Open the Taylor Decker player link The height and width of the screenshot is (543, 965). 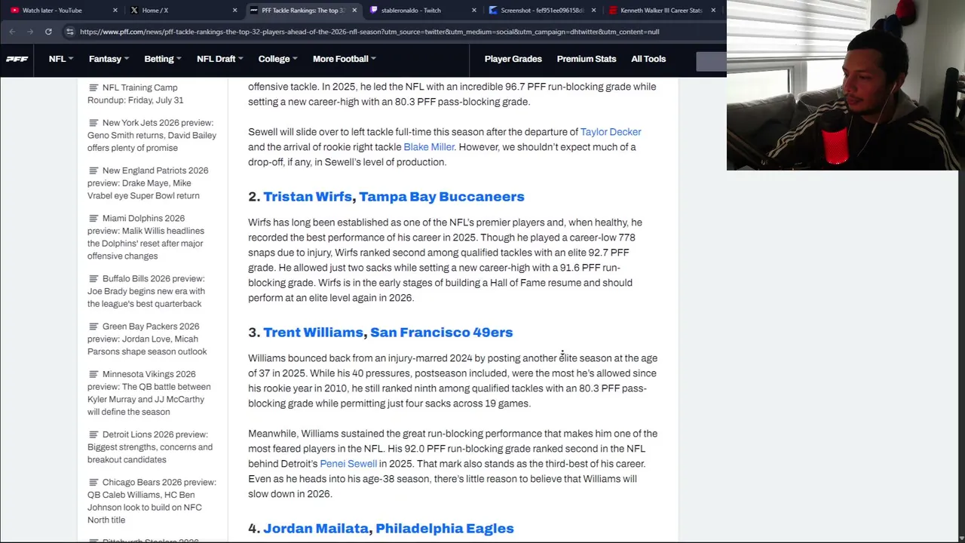[x=611, y=132]
